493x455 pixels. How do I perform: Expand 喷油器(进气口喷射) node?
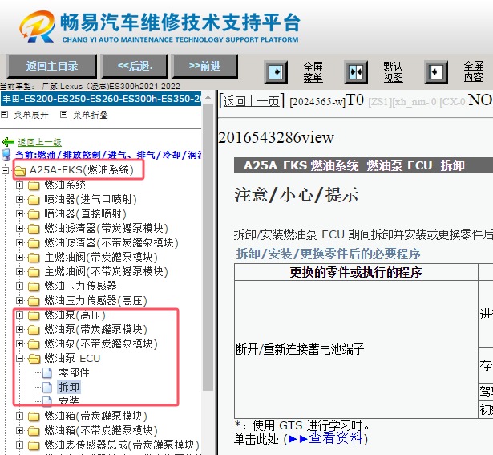(19, 199)
